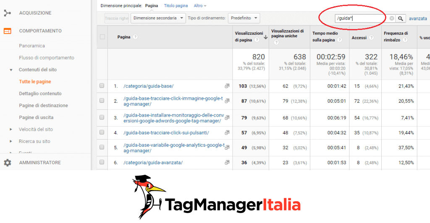This screenshot has width=430, height=223.
Task: Open the Tutte le pagine report
Action: tap(35, 82)
